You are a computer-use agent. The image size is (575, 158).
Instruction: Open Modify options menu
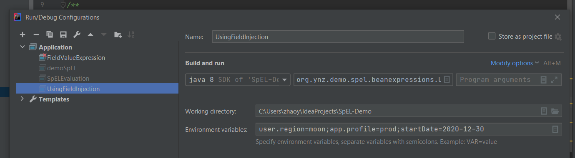(x=515, y=63)
